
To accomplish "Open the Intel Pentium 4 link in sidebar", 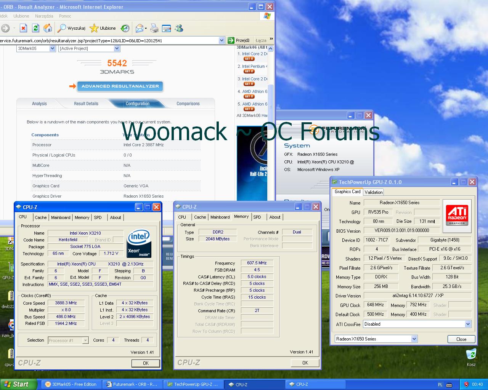I will click(x=255, y=66).
